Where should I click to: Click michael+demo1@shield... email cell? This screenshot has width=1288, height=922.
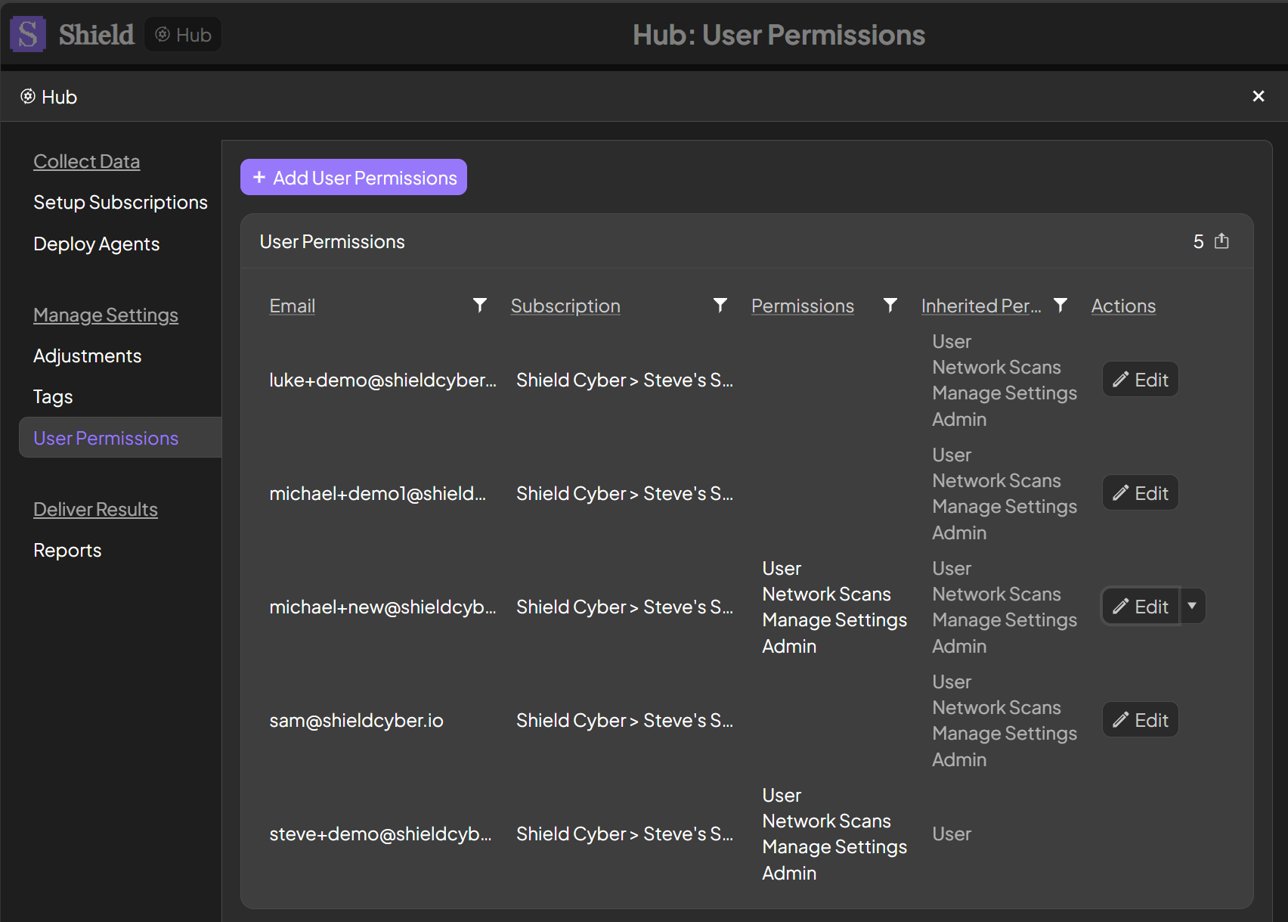click(377, 493)
